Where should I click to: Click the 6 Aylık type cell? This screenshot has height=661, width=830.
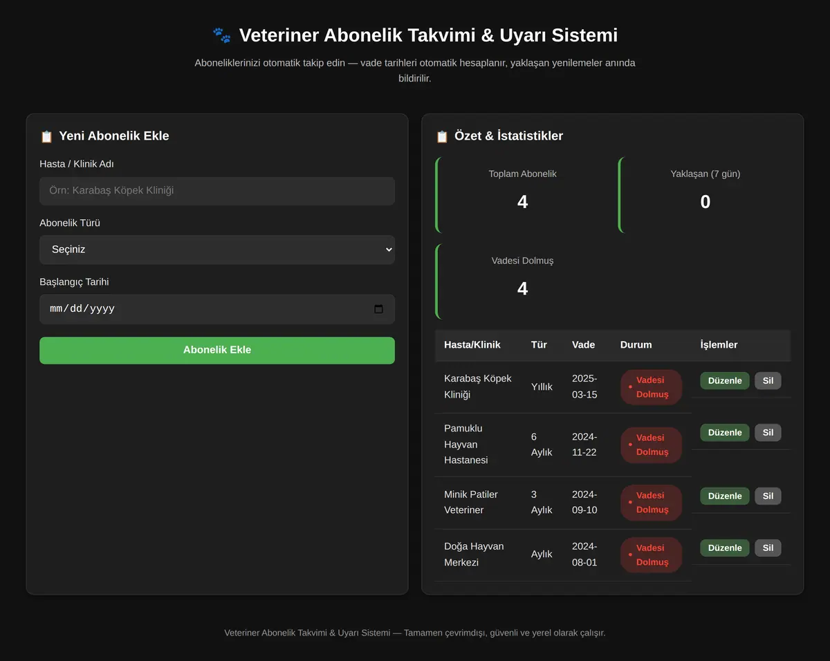pos(542,445)
